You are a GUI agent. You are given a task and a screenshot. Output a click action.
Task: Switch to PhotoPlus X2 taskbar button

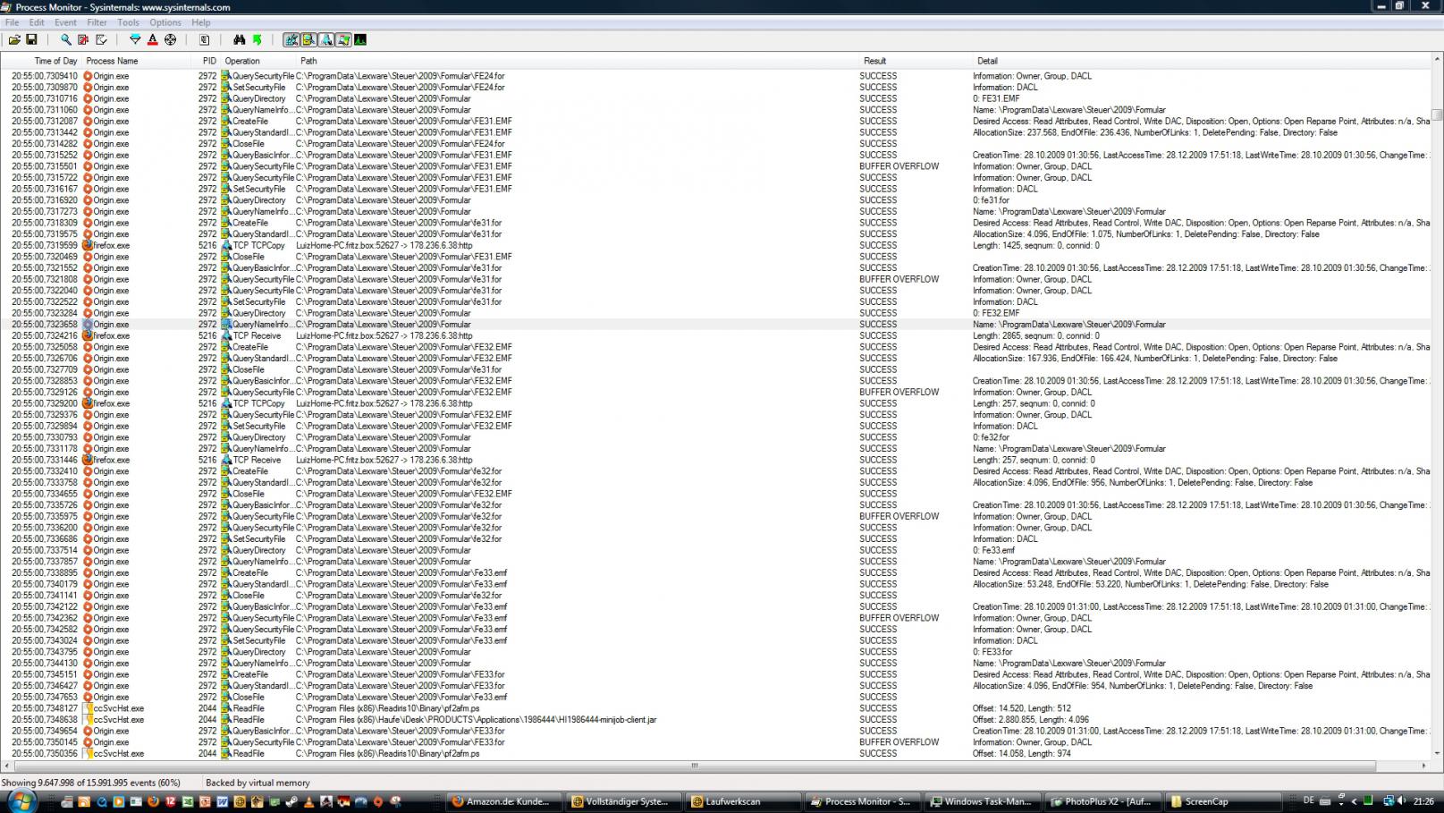coord(1102,801)
